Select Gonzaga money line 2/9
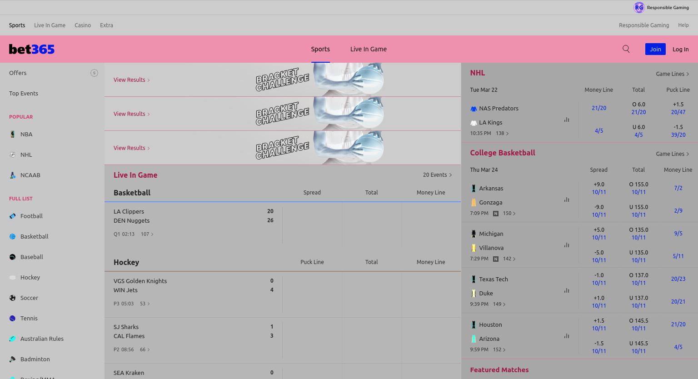This screenshot has height=379, width=698. click(x=678, y=210)
